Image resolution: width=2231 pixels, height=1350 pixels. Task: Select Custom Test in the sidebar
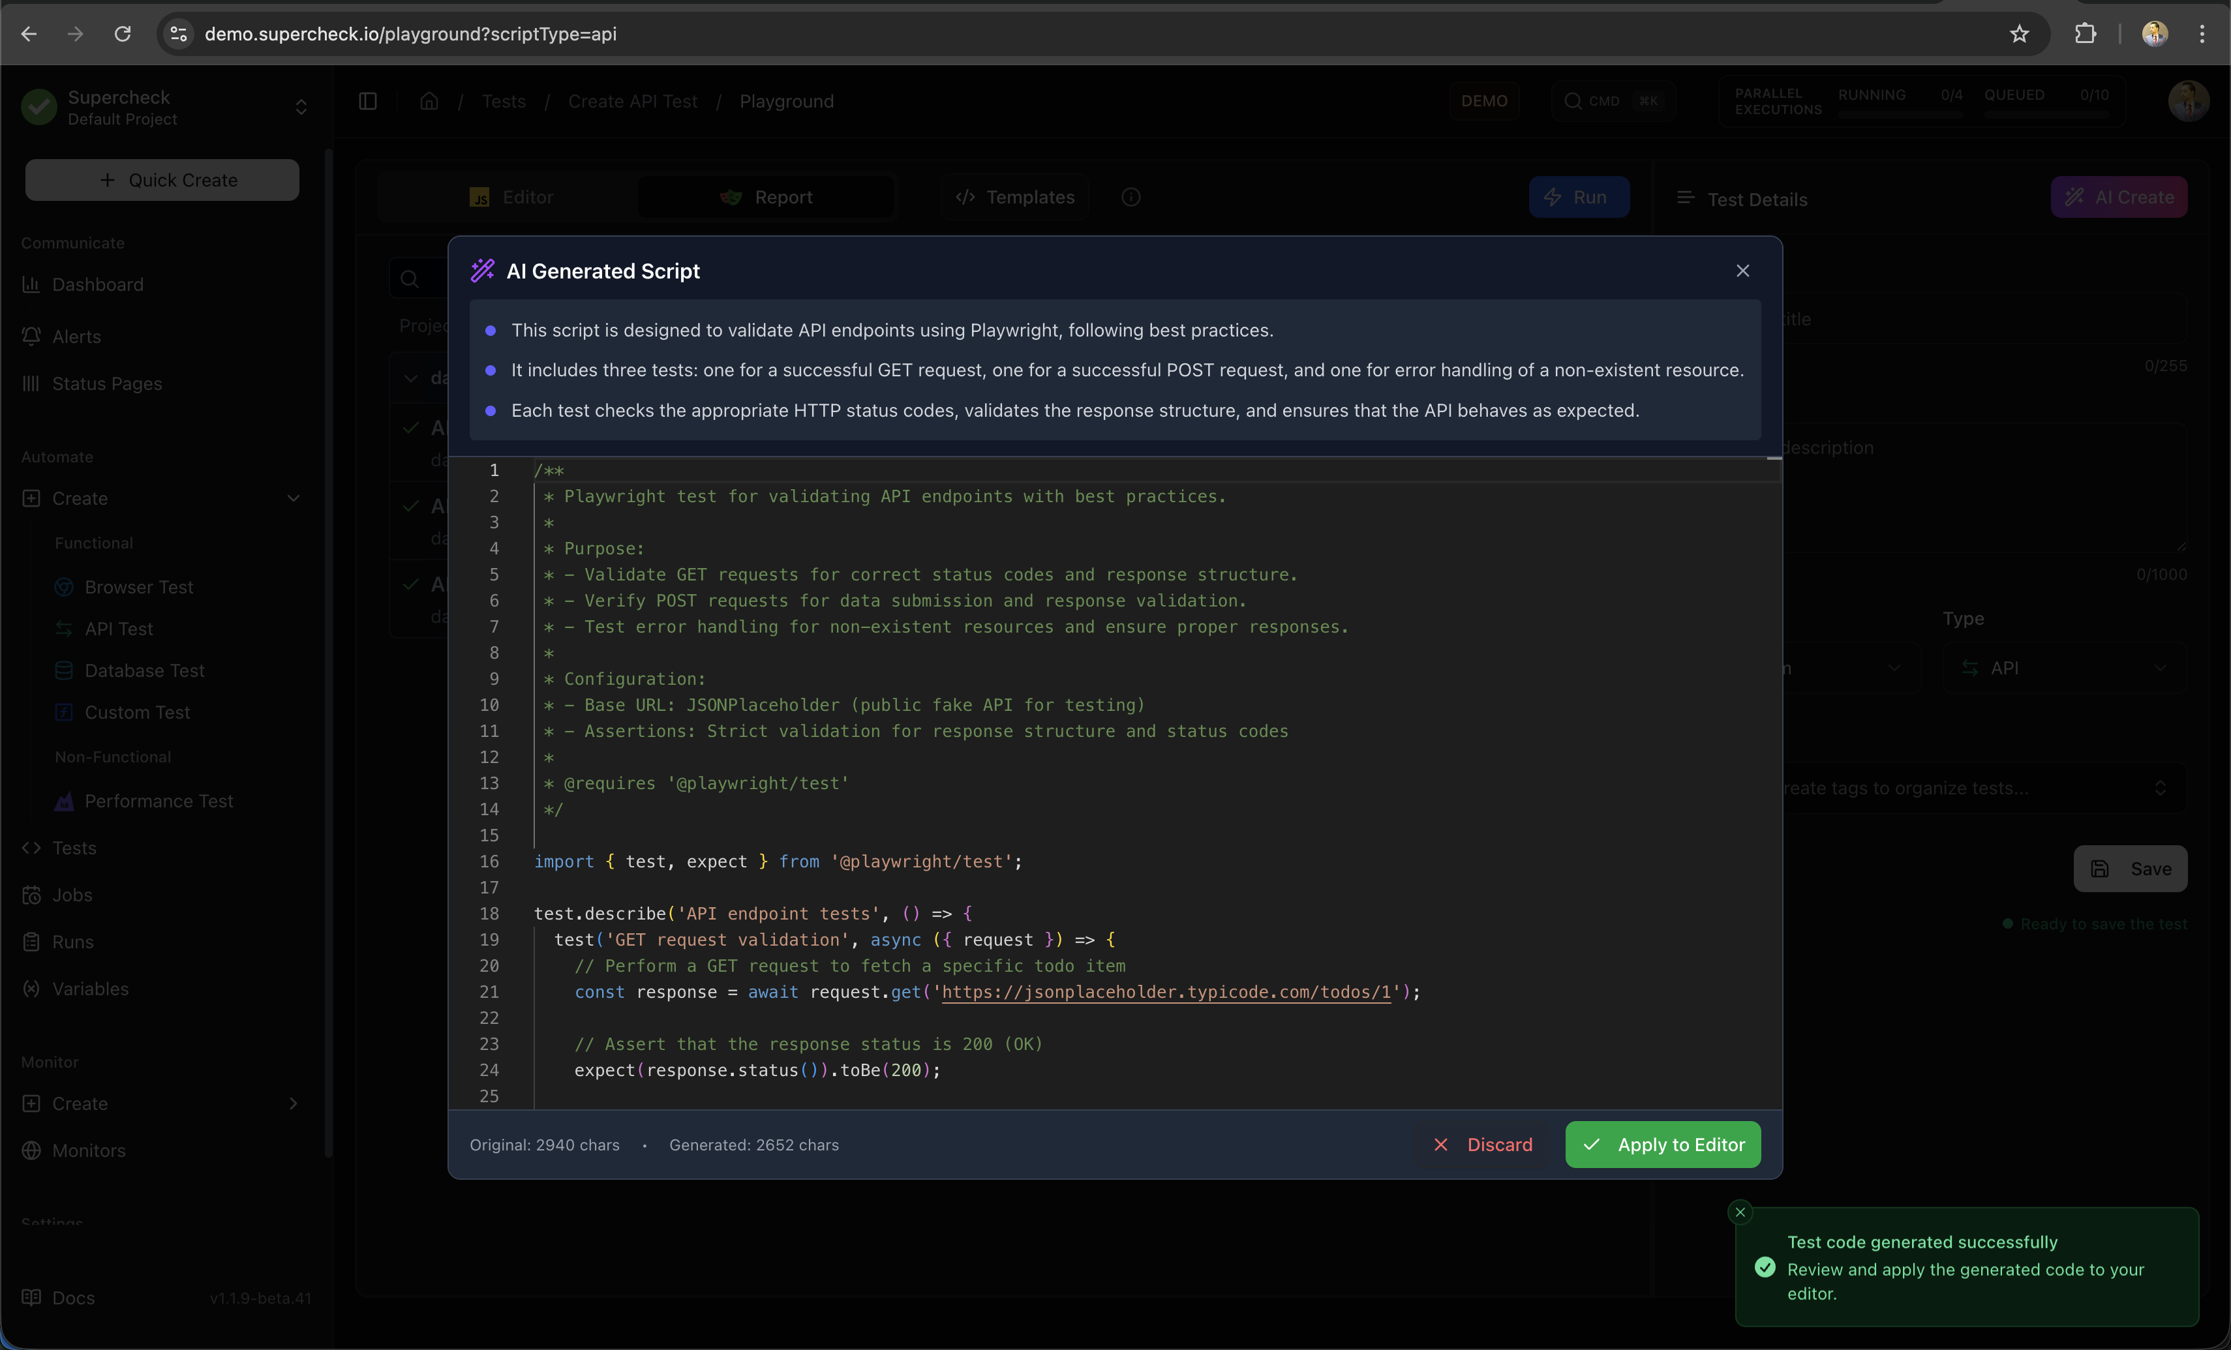pos(138,712)
